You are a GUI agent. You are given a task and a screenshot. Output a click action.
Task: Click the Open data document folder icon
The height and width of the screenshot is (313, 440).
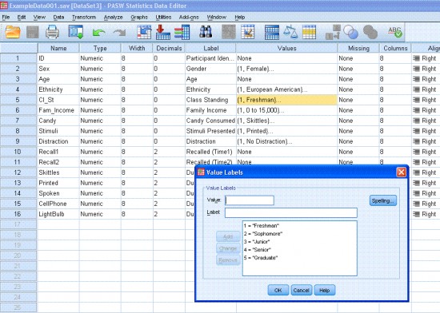tap(13, 32)
